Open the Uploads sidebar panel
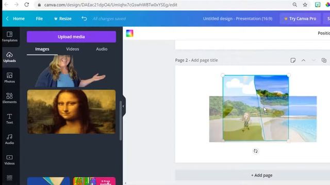The image size is (330, 185). click(9, 57)
